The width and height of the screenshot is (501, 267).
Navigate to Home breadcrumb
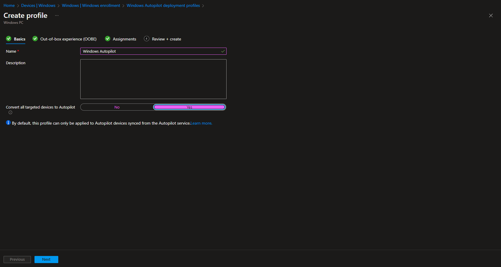(9, 5)
